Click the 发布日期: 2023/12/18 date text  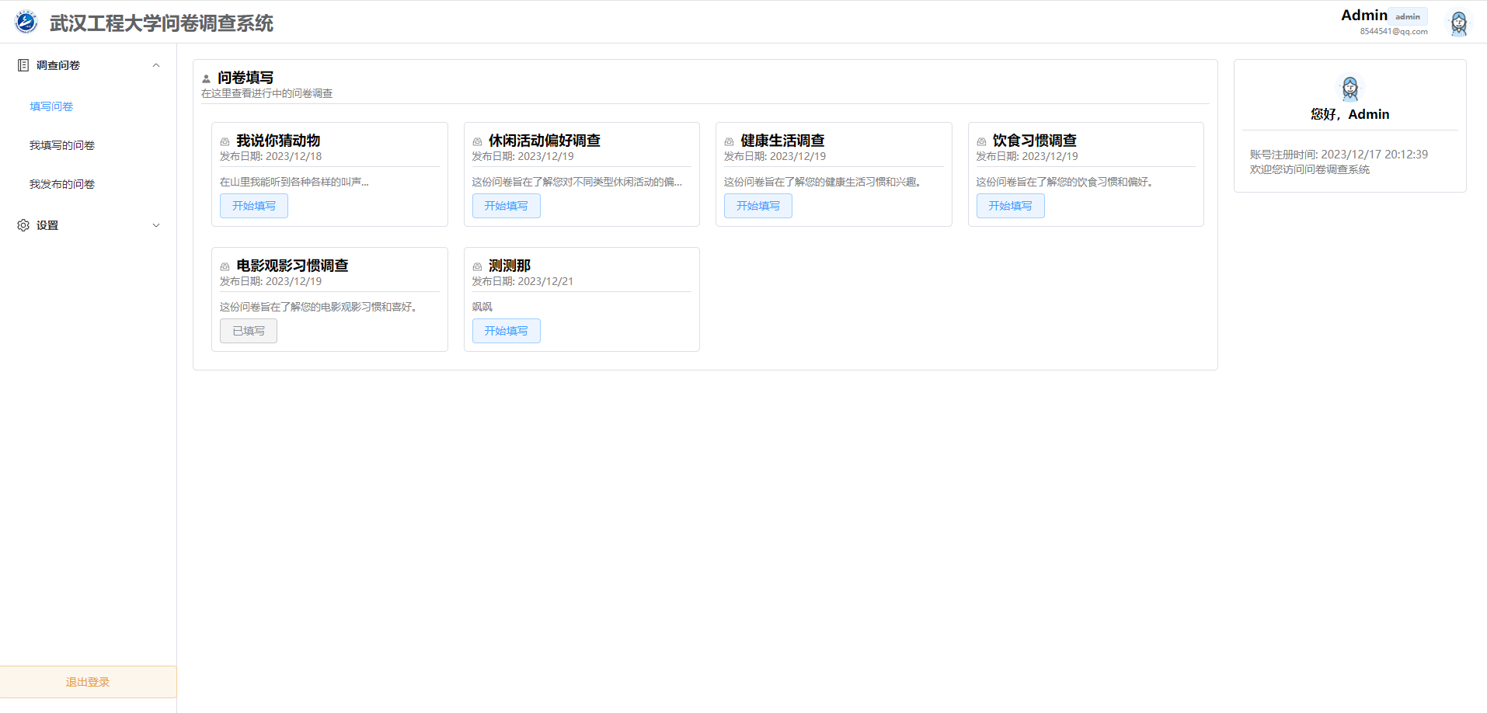pos(271,156)
